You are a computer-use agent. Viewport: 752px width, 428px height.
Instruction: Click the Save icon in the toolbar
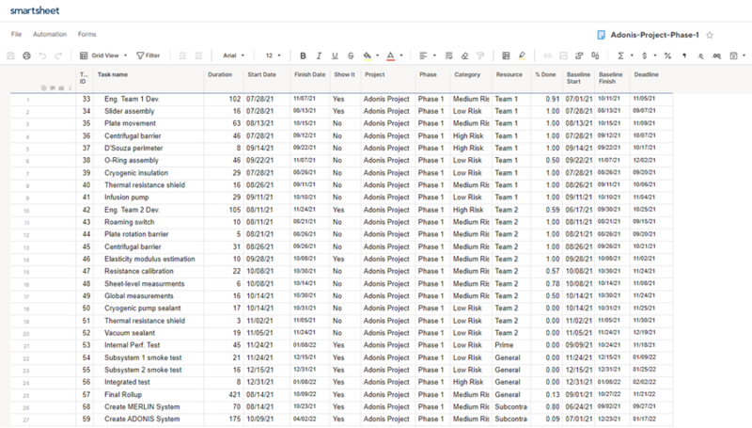pos(10,55)
